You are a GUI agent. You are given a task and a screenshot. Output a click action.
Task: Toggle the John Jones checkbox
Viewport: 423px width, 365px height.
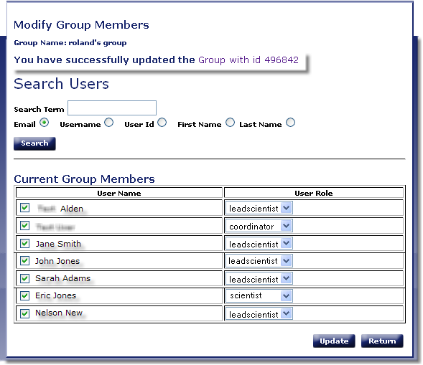[x=25, y=261]
